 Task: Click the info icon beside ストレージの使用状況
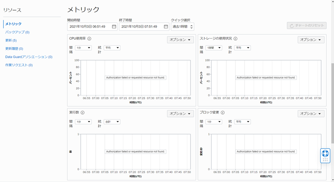pos(236,39)
